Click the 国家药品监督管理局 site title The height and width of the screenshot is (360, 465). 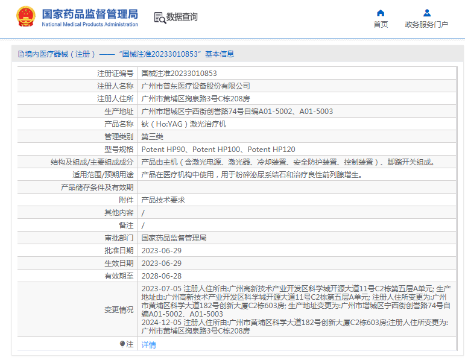click(90, 13)
